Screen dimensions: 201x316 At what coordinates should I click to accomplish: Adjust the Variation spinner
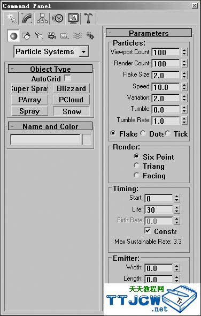pos(184,99)
